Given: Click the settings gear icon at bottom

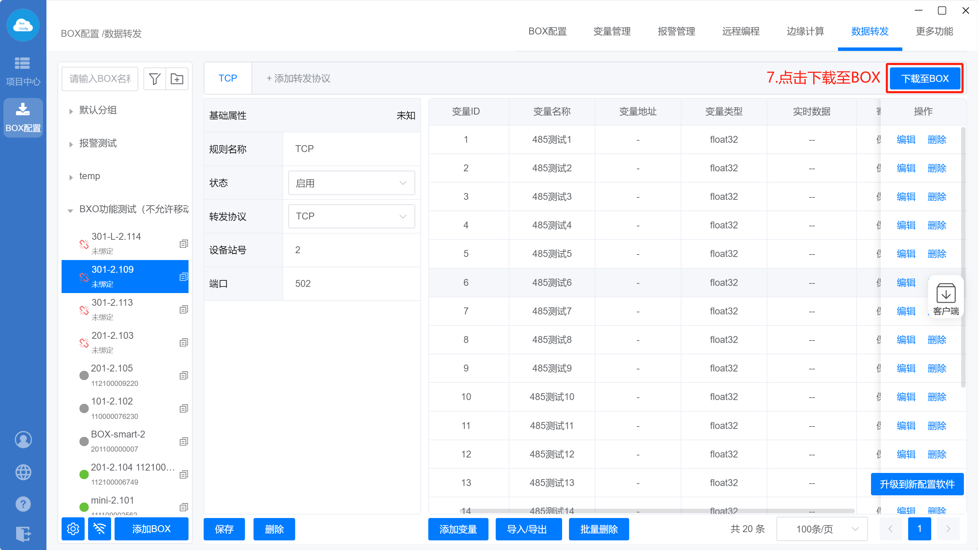Looking at the screenshot, I should point(73,529).
